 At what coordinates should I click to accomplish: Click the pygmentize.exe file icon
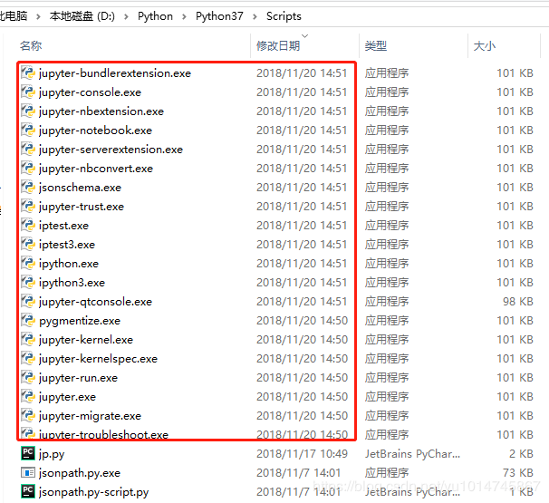tap(28, 320)
